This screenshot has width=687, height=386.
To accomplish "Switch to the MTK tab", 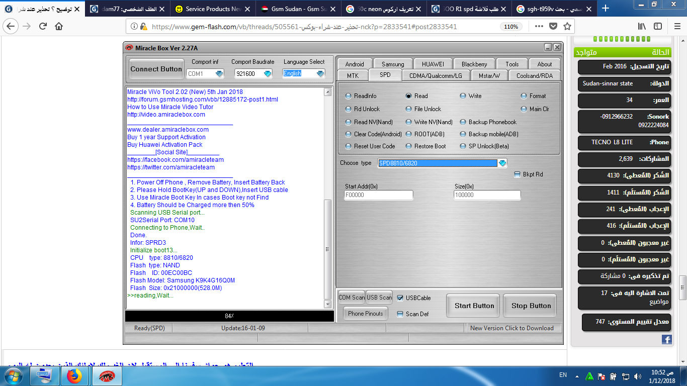I will point(353,75).
